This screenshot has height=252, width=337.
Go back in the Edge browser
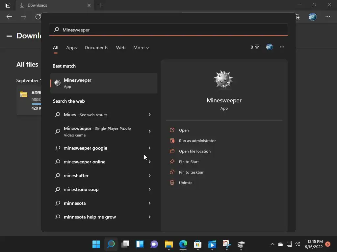coord(9,17)
